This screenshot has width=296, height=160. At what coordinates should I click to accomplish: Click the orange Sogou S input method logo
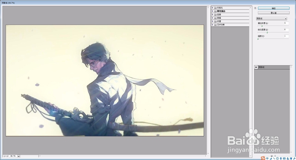coord(263,158)
